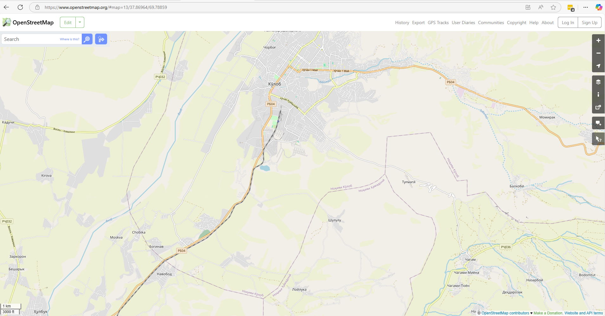The width and height of the screenshot is (605, 316).
Task: Activate the Query features tool
Action: pos(598,139)
